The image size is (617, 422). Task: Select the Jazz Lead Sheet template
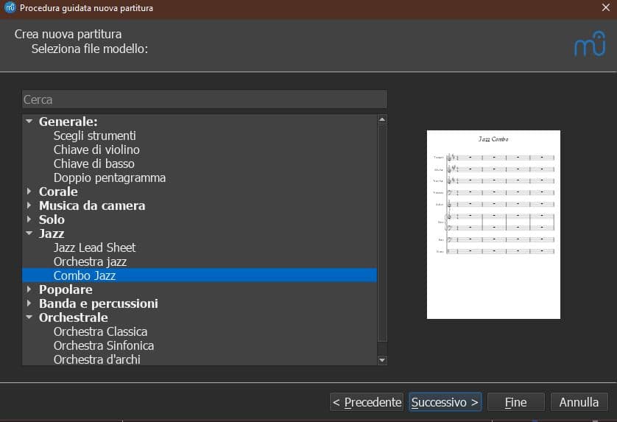(x=94, y=247)
